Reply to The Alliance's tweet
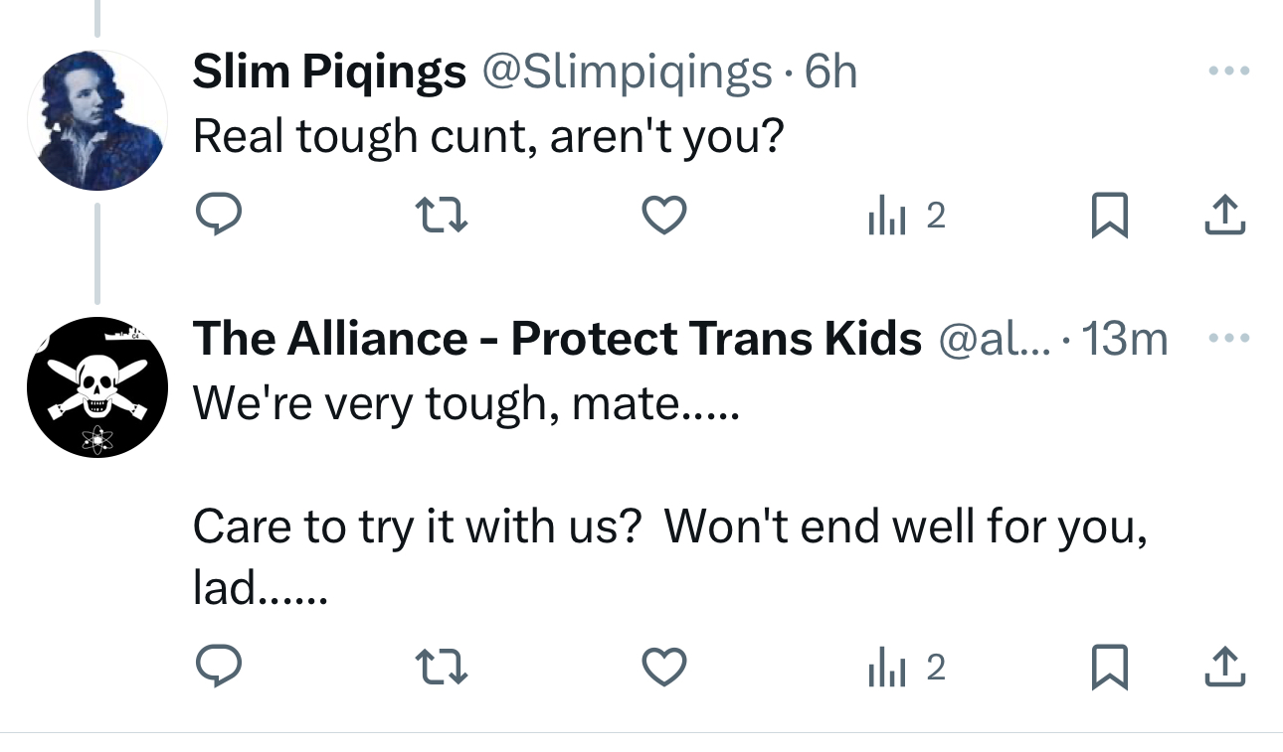Screen dimensions: 1283x752 pos(218,669)
